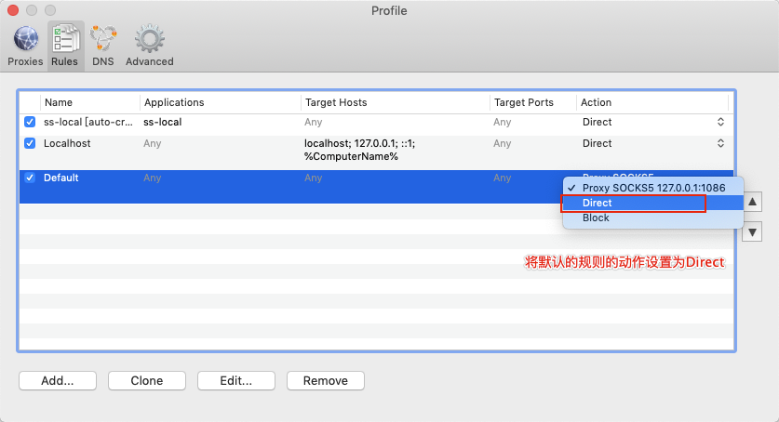The image size is (779, 422).
Task: Click the Remove button
Action: [326, 380]
